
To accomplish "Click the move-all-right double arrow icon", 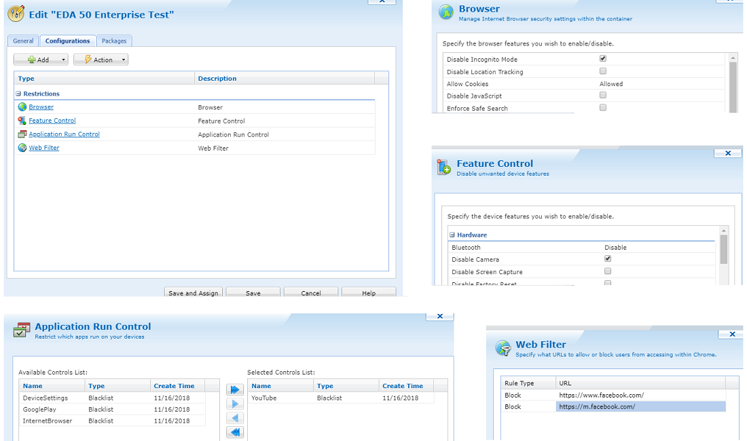I will point(235,390).
